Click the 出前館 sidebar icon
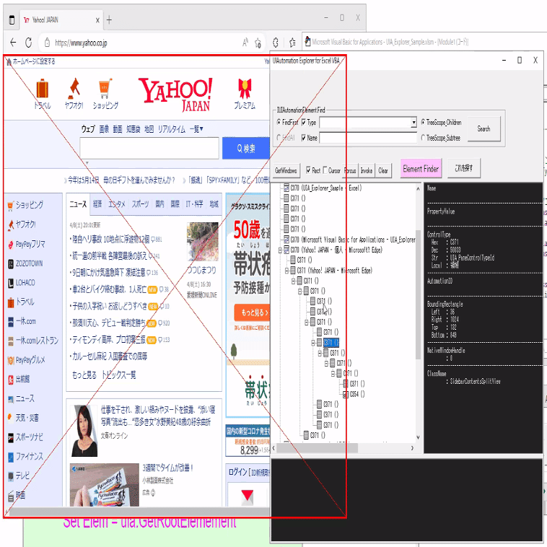Screen dimensions: 547x547 pos(11,380)
